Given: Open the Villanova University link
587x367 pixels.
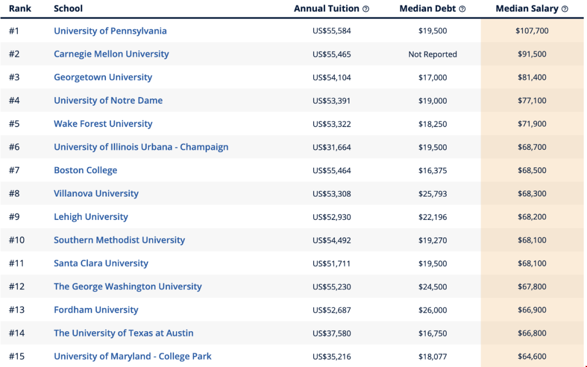Looking at the screenshot, I should click(x=96, y=193).
